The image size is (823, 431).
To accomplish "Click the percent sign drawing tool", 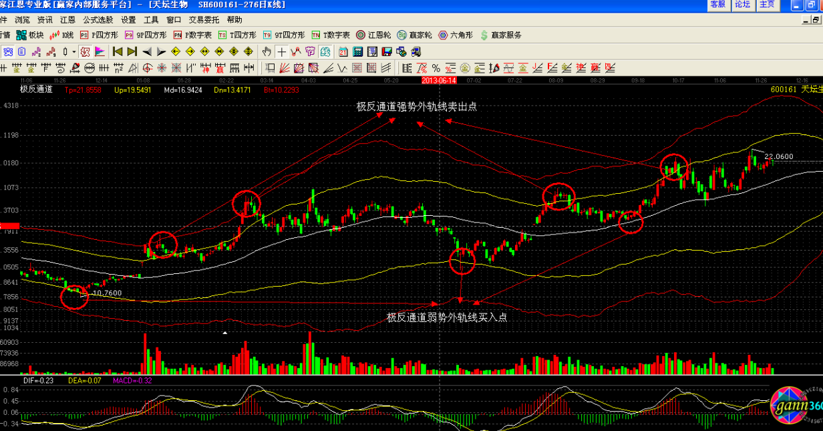I will pyautogui.click(x=436, y=68).
